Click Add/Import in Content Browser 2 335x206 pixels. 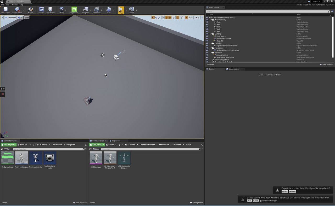97,145
